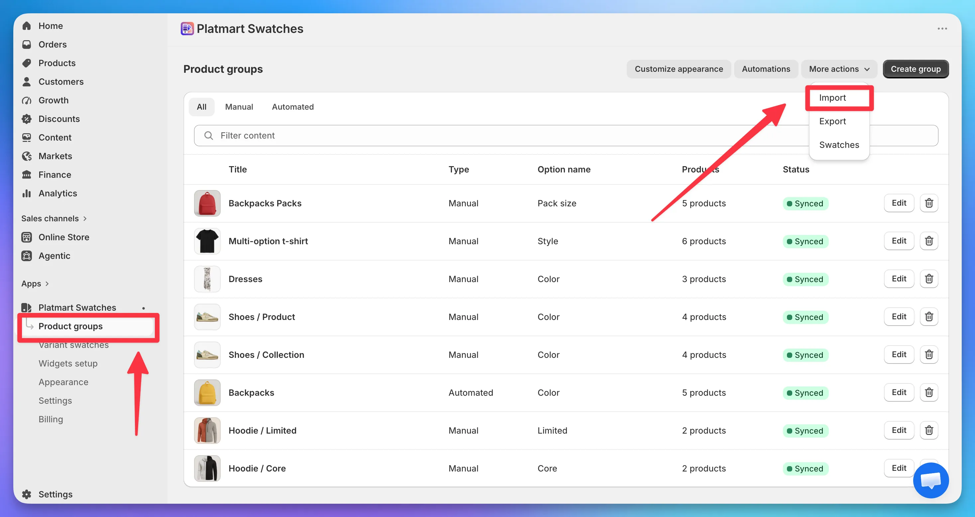Switch to the All tab
Viewport: 975px width, 517px height.
(201, 107)
